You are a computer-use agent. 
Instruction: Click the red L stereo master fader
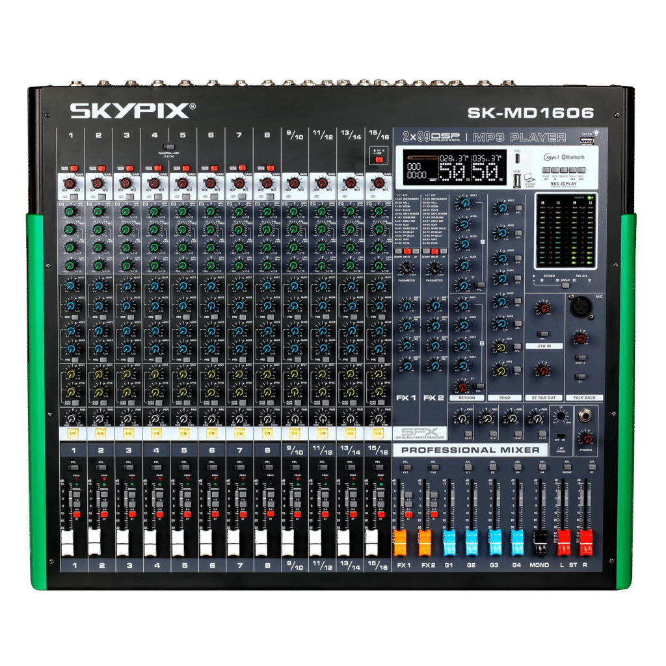tap(564, 543)
